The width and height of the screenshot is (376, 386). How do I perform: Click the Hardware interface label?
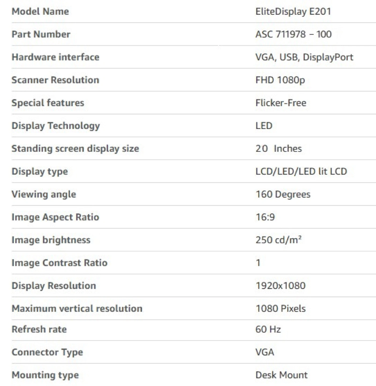click(x=55, y=57)
